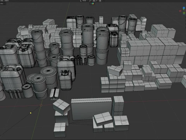The image size is (186, 140).
Task: Select the large flat rectangular panel in foreground
Action: point(91,109)
